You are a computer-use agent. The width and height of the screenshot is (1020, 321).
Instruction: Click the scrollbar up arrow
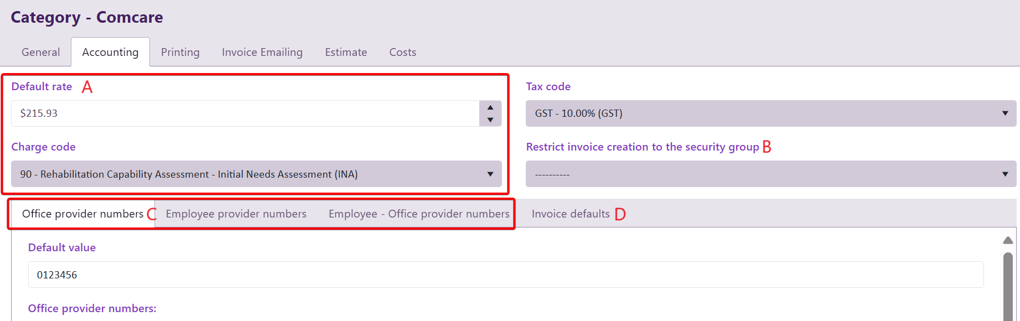1008,240
